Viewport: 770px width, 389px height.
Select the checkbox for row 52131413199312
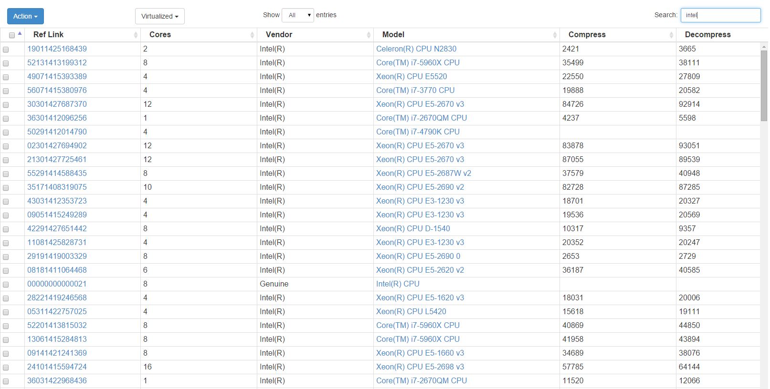pyautogui.click(x=6, y=63)
